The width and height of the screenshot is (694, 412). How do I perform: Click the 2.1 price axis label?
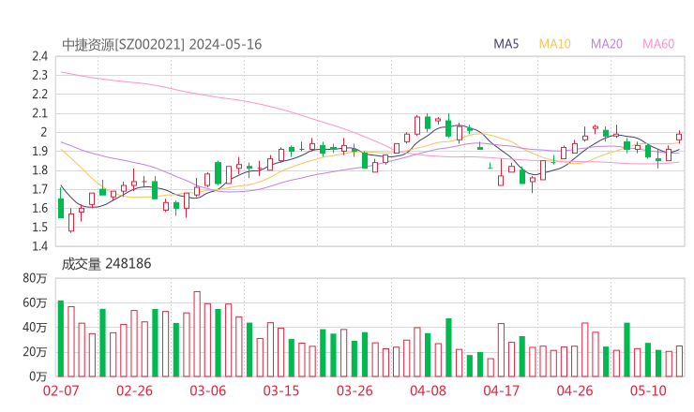[39, 113]
